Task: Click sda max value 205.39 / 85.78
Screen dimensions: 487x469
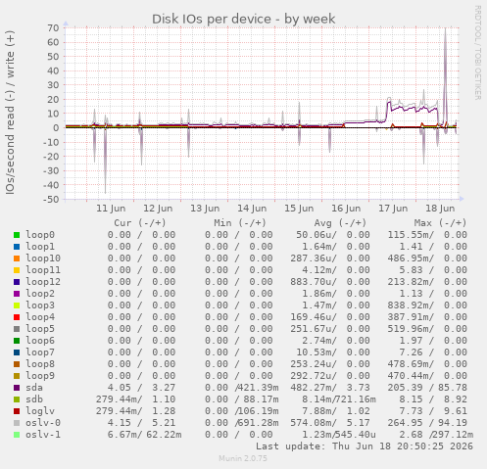Action: pos(427,388)
